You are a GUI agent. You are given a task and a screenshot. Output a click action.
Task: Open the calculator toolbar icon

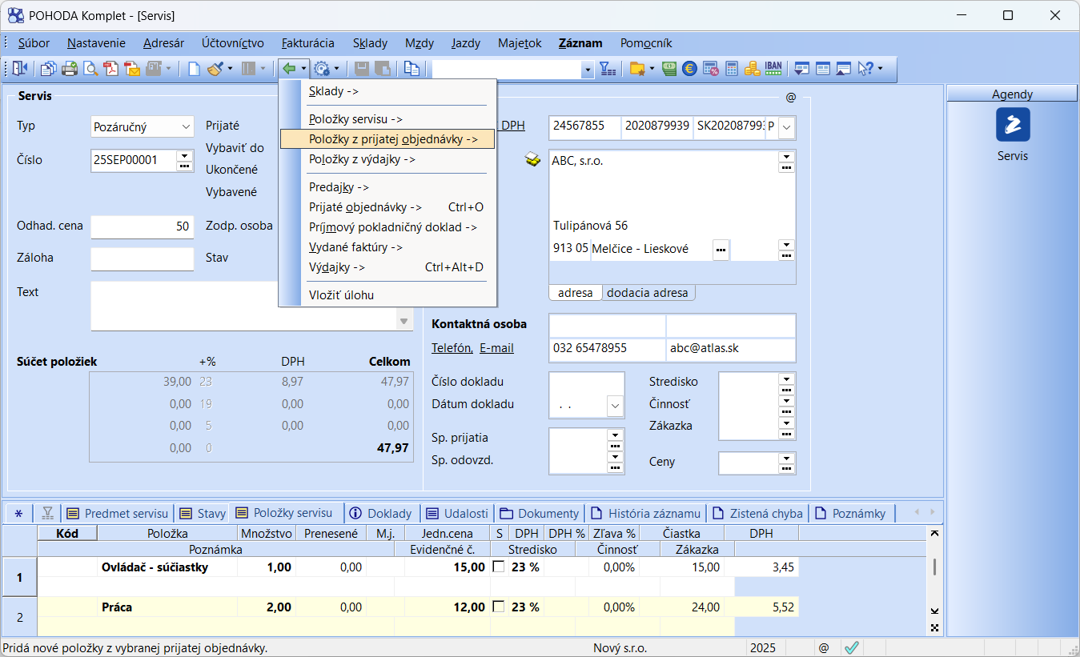point(732,69)
